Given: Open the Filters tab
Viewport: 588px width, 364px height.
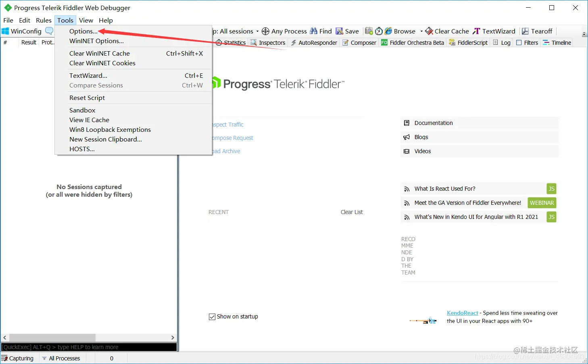Looking at the screenshot, I should pos(527,42).
